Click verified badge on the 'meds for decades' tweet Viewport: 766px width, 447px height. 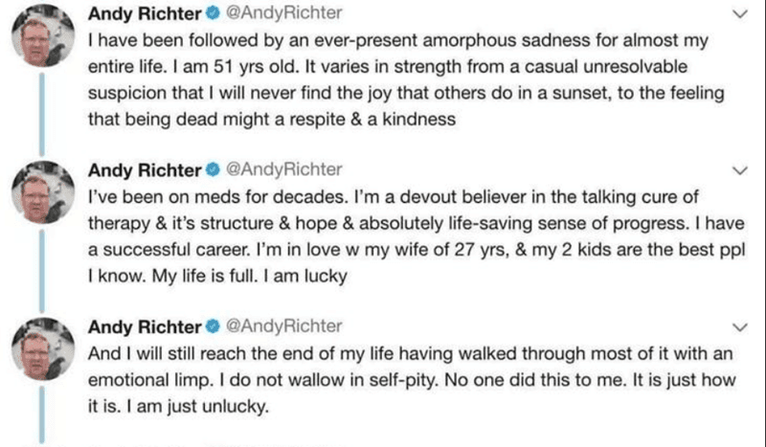point(213,171)
